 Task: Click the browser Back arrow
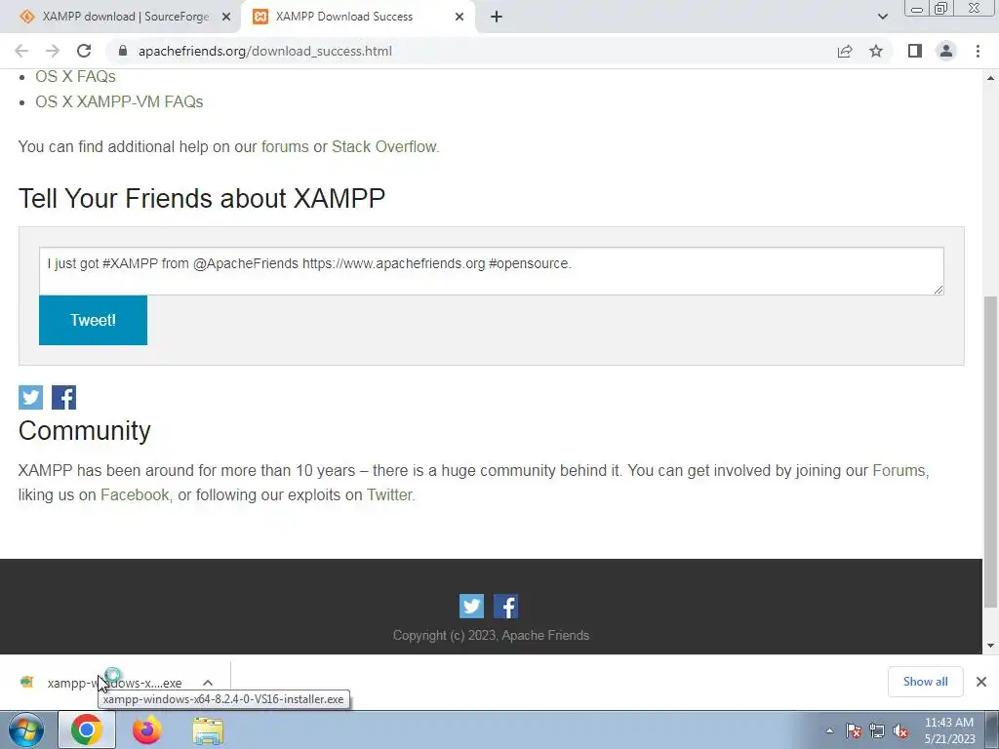tap(21, 51)
